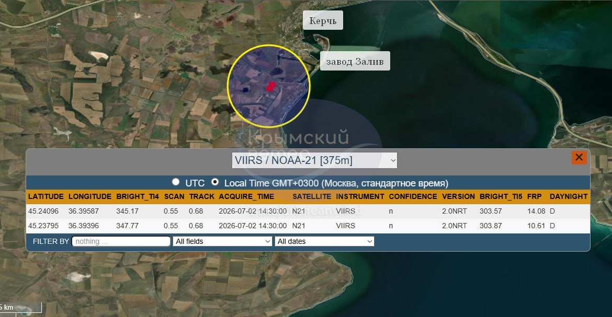Click the ACQUIRE_TIME column header
The image size is (612, 317).
[246, 196]
